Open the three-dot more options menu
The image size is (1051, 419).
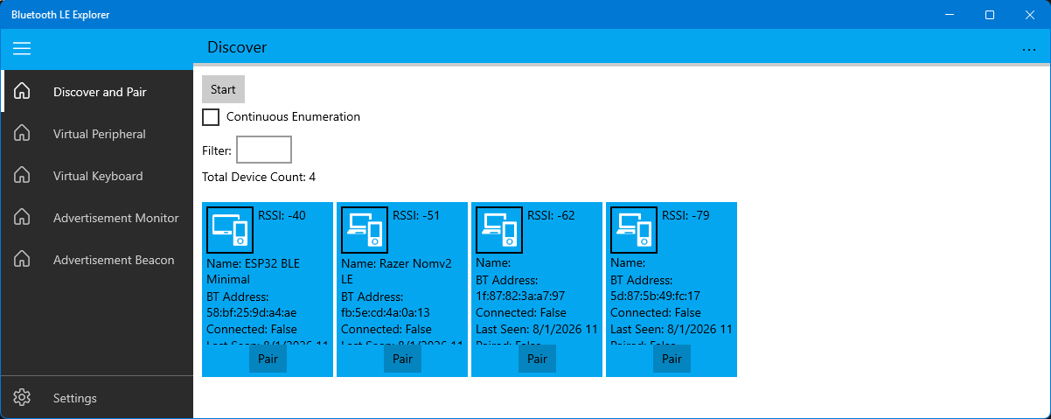click(1029, 50)
